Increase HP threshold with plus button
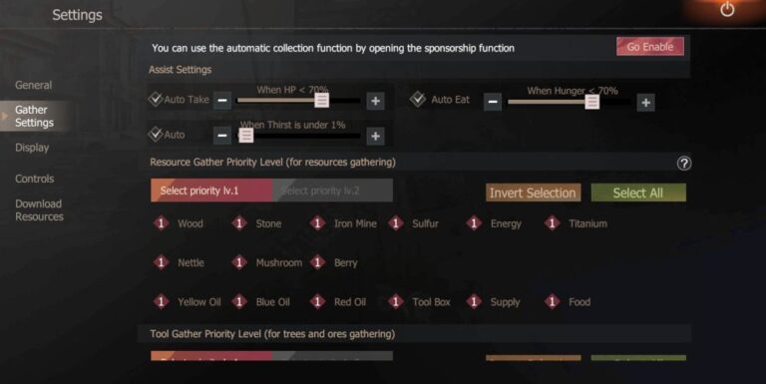This screenshot has width=766, height=384. coord(375,101)
